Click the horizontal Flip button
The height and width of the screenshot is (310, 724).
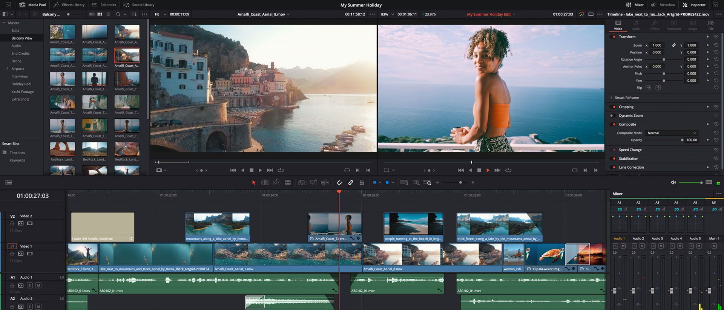648,88
